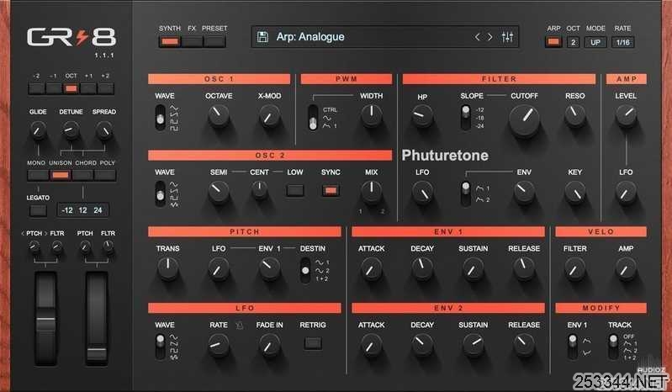672x392 pixels.
Task: Click the AMP LFO knob
Action: point(626,193)
